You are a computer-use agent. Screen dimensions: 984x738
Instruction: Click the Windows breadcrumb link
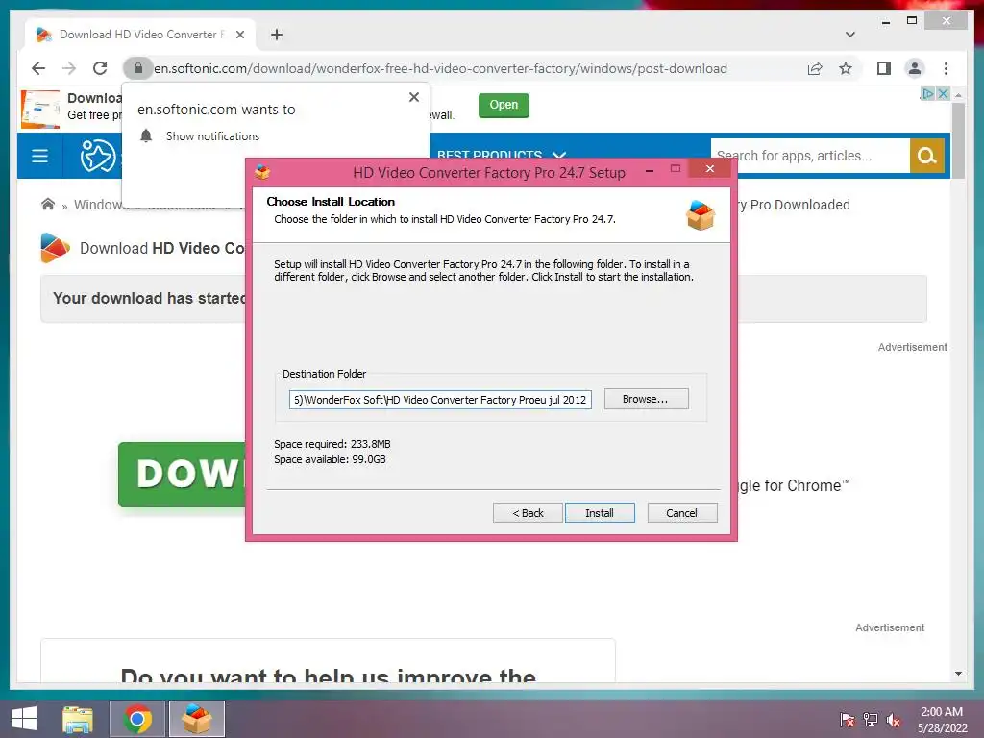point(100,205)
